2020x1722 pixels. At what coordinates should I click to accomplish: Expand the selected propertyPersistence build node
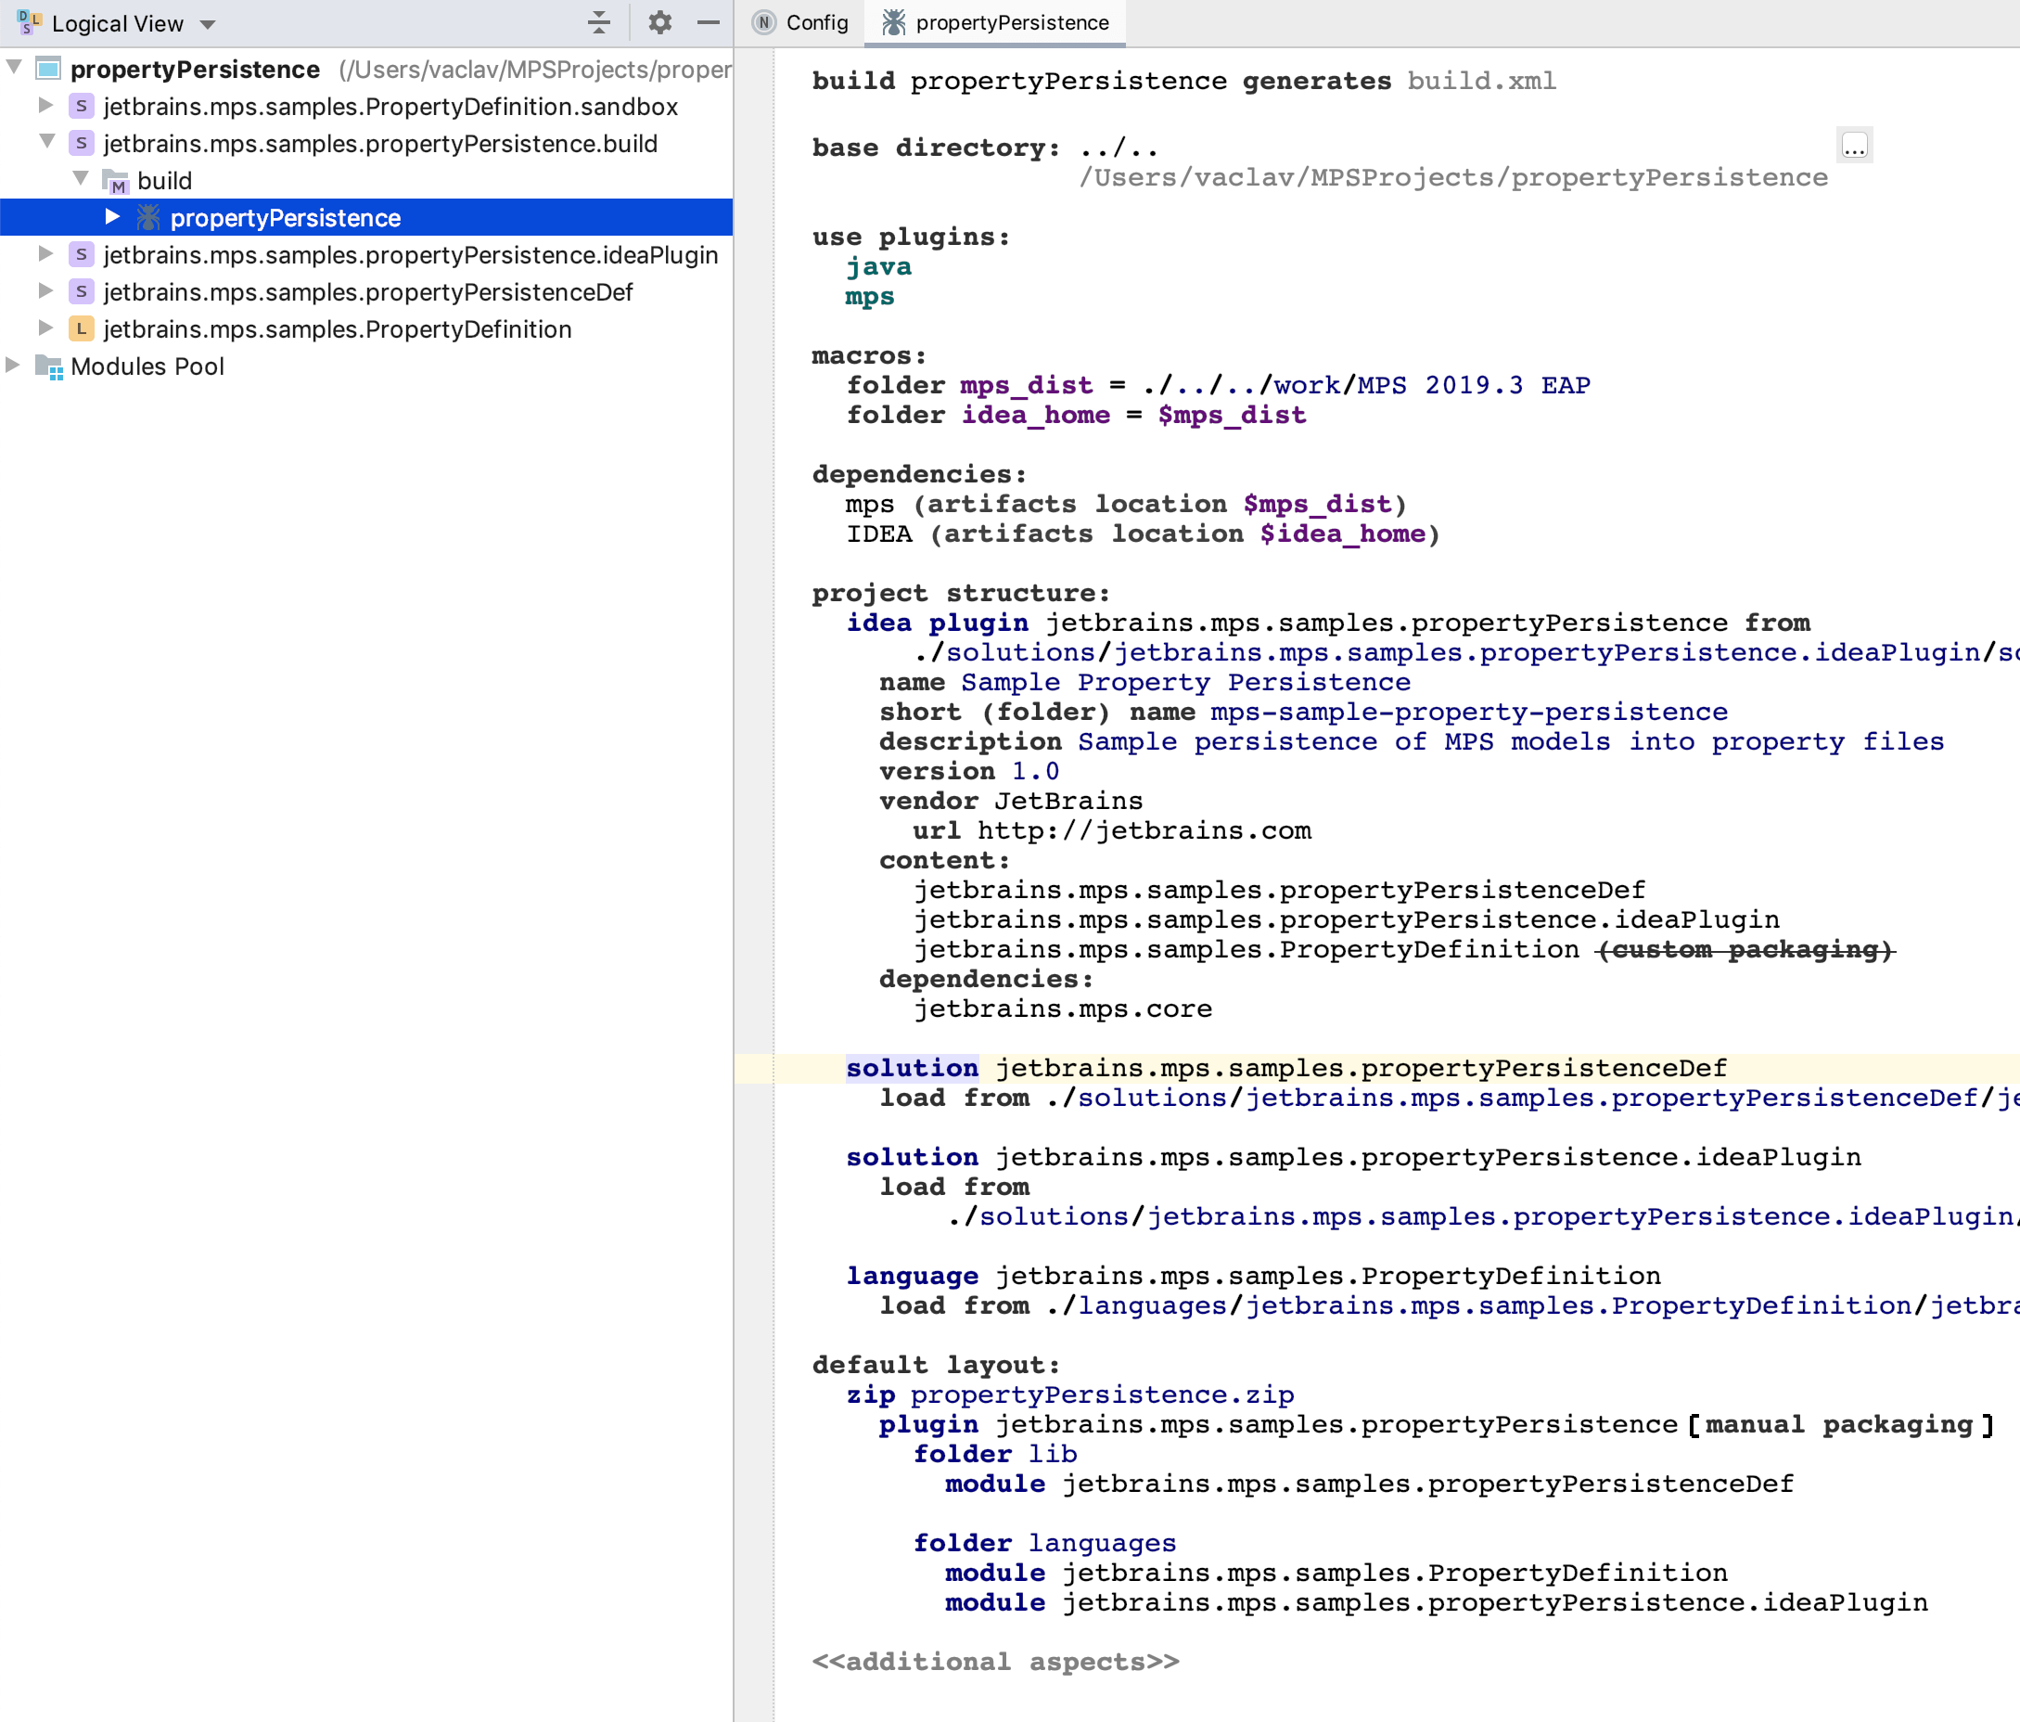click(x=112, y=216)
